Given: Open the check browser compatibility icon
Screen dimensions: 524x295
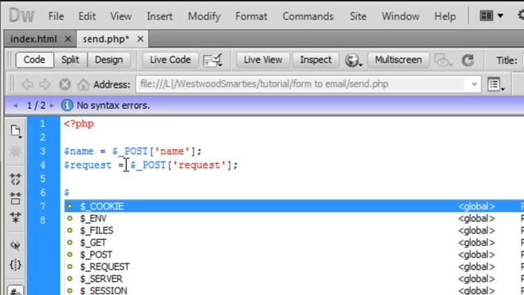Looking at the screenshot, I should [213, 60].
